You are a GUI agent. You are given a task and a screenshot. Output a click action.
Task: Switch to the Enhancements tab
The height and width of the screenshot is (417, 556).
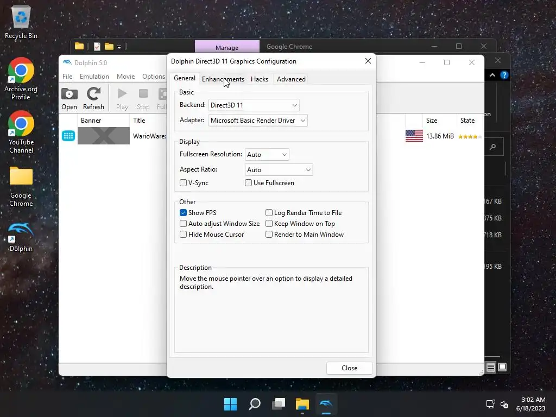tap(223, 79)
